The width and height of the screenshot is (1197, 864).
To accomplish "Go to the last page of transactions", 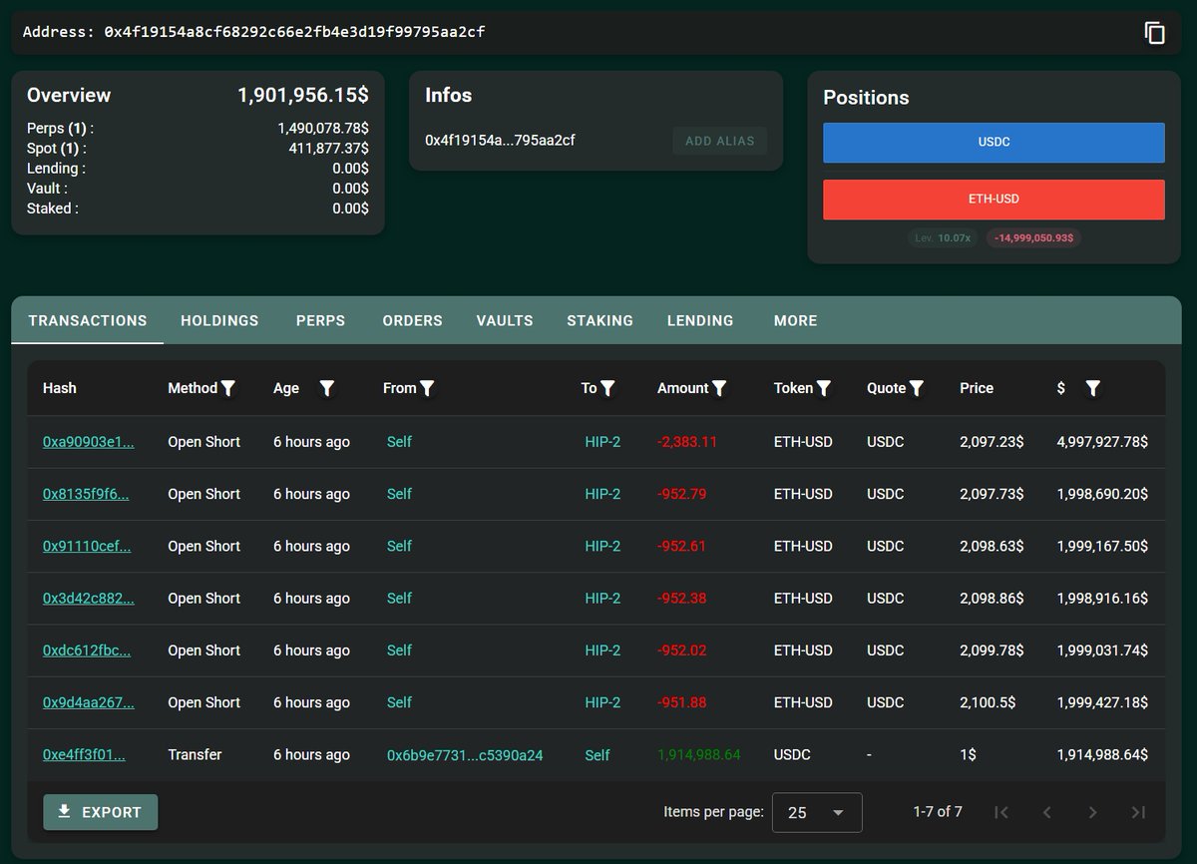I will (1138, 812).
